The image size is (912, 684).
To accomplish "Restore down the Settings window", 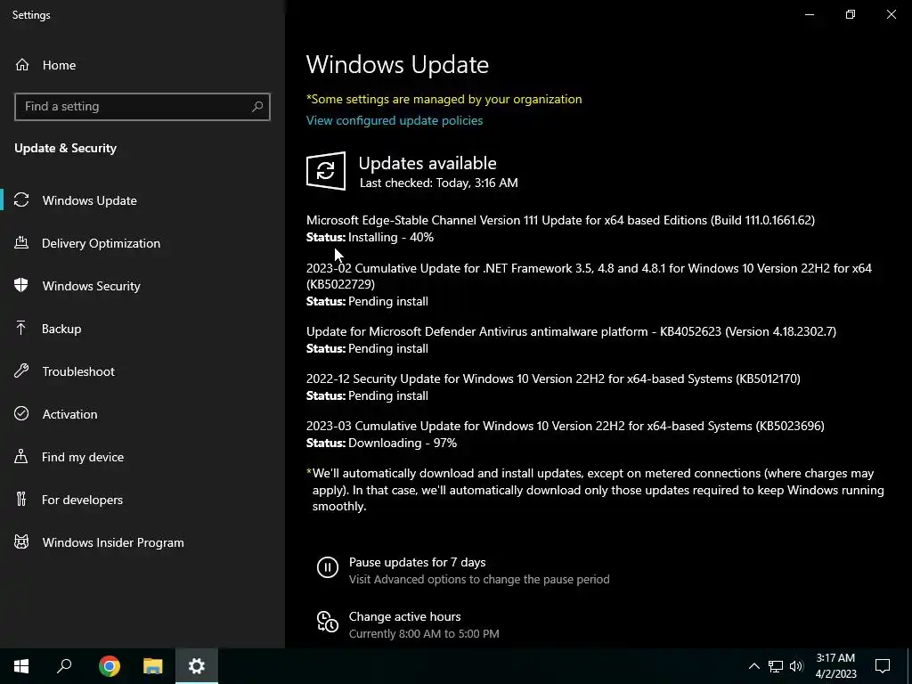I will coord(851,14).
